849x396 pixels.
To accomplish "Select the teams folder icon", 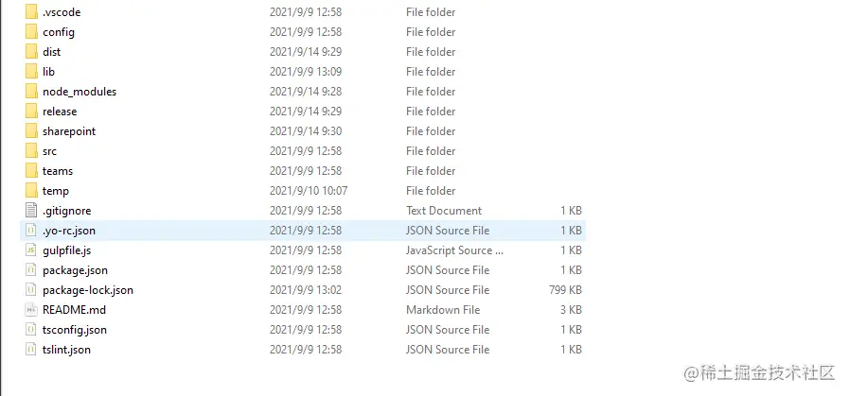I will coord(31,171).
